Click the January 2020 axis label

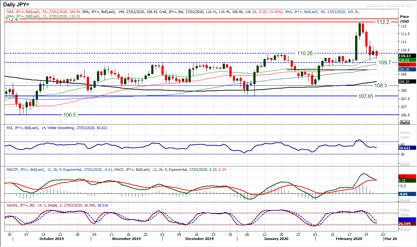pos(276,239)
